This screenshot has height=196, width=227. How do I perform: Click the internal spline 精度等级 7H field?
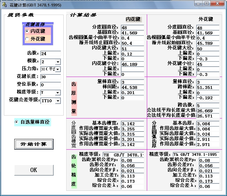point(123,155)
